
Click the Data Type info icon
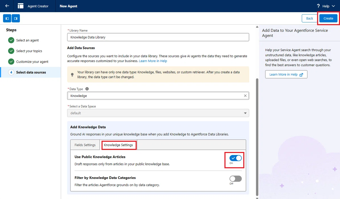(87, 89)
